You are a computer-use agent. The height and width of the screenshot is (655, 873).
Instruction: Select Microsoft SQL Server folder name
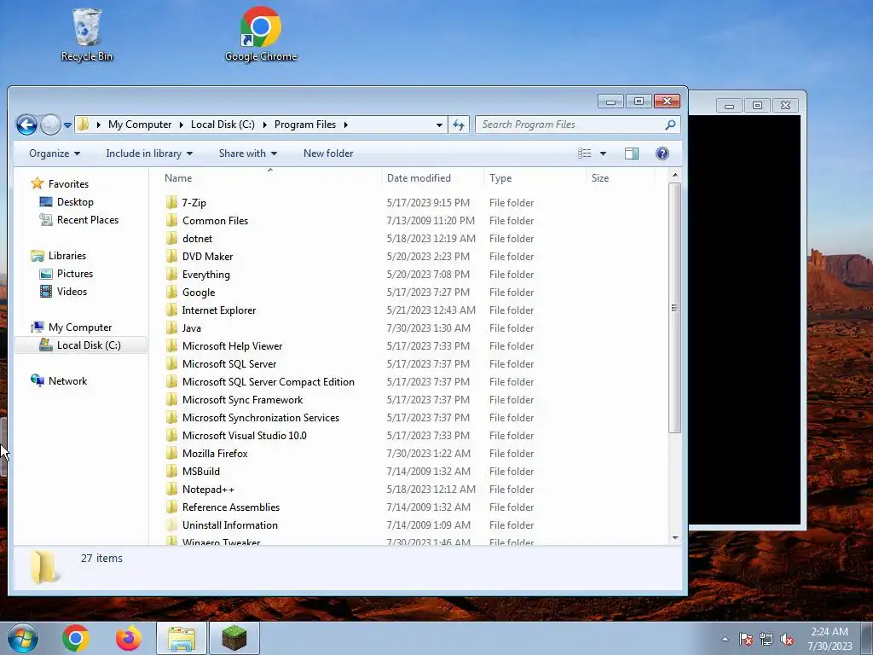click(229, 363)
